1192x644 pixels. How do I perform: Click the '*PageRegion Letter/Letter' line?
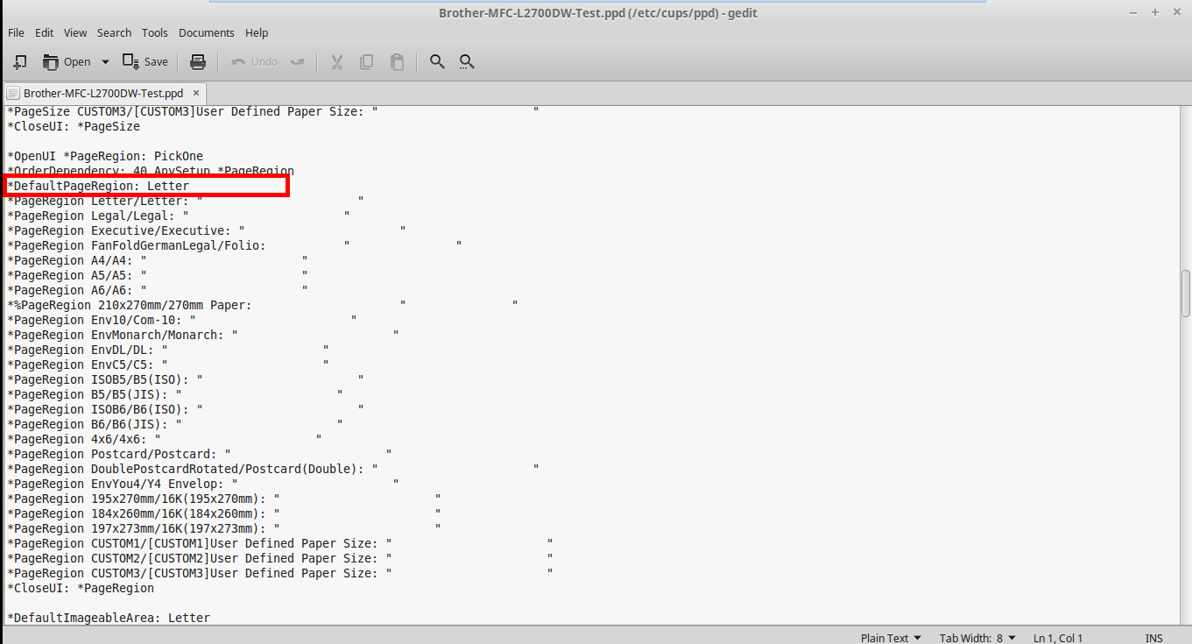pyautogui.click(x=185, y=201)
